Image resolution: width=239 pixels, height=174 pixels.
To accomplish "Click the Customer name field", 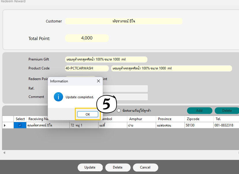I will [124, 21].
